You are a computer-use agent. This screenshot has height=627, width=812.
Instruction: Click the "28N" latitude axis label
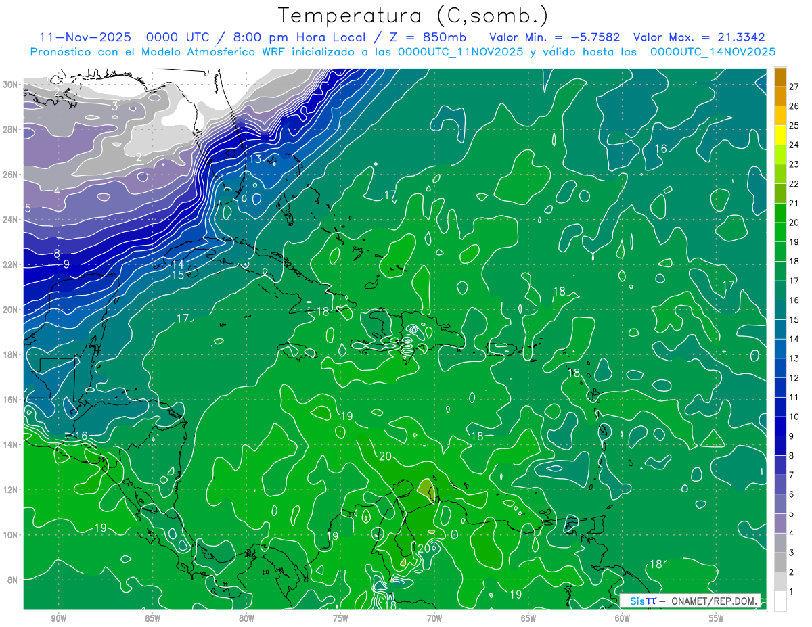10,129
